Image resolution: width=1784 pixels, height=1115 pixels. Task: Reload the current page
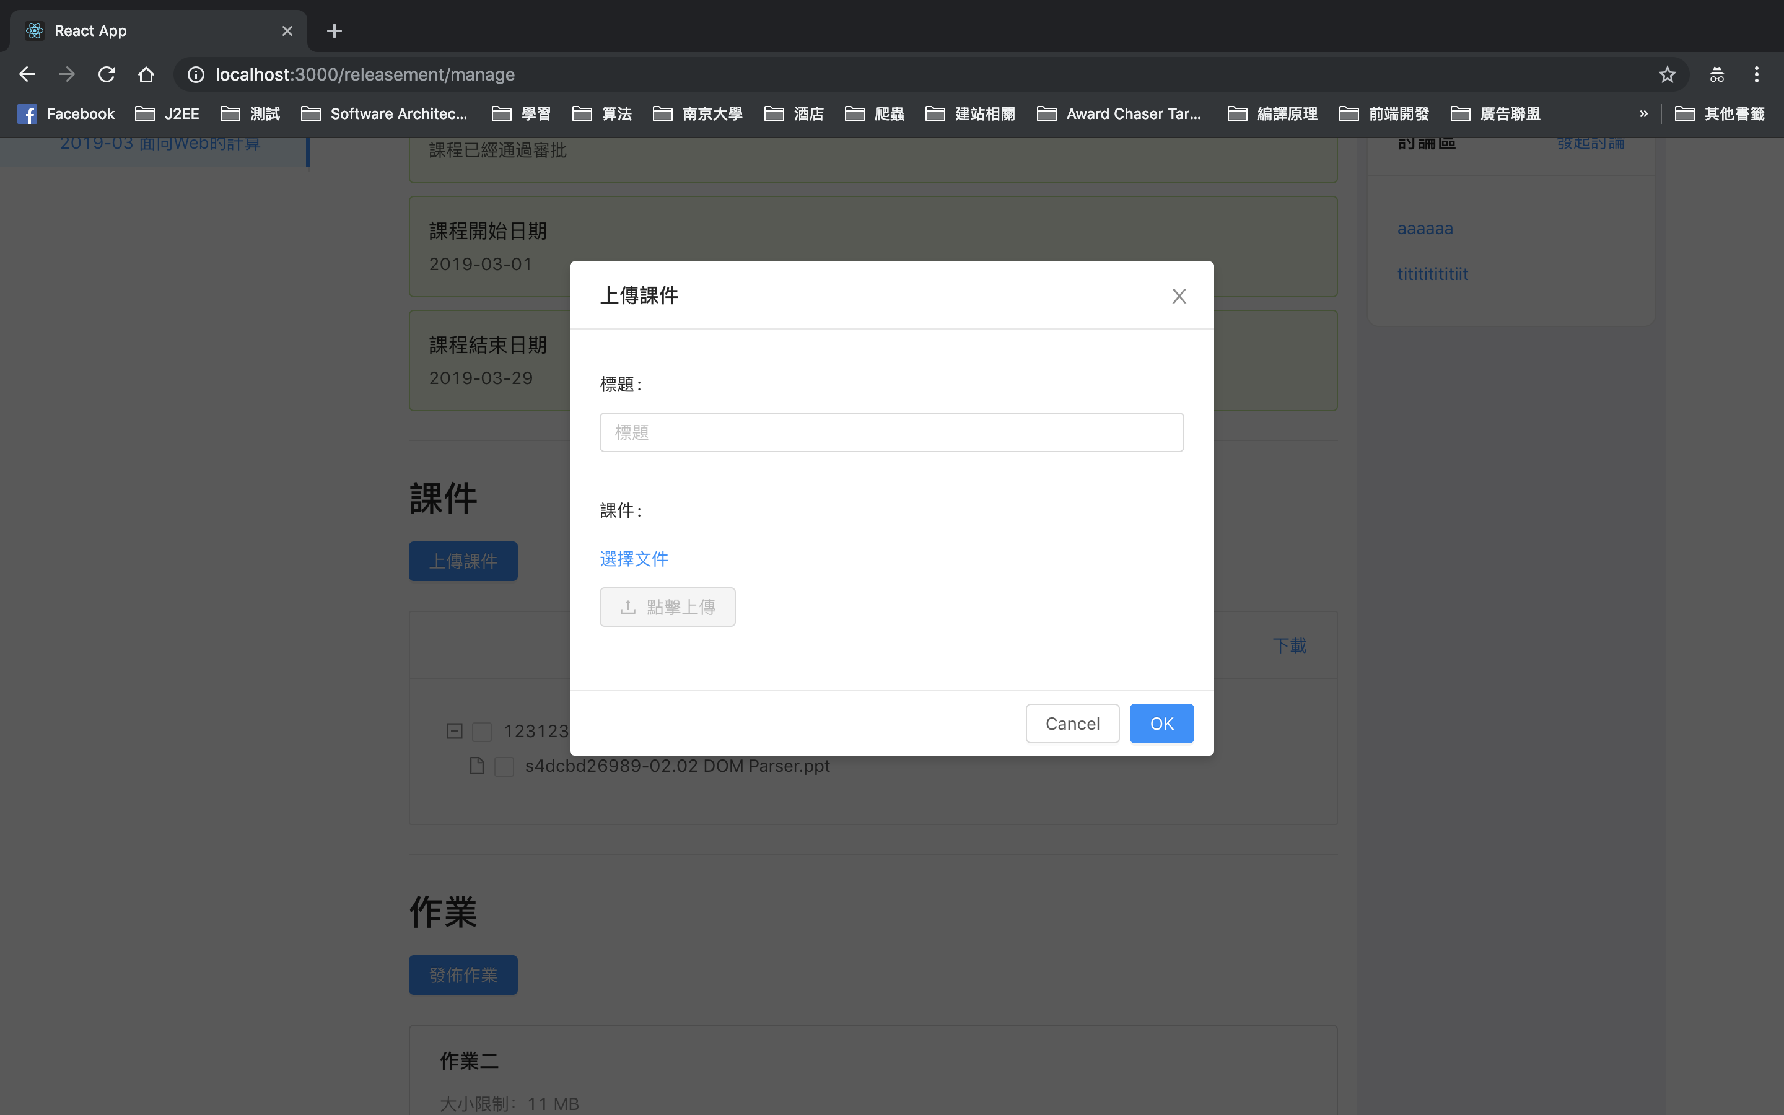coord(107,74)
